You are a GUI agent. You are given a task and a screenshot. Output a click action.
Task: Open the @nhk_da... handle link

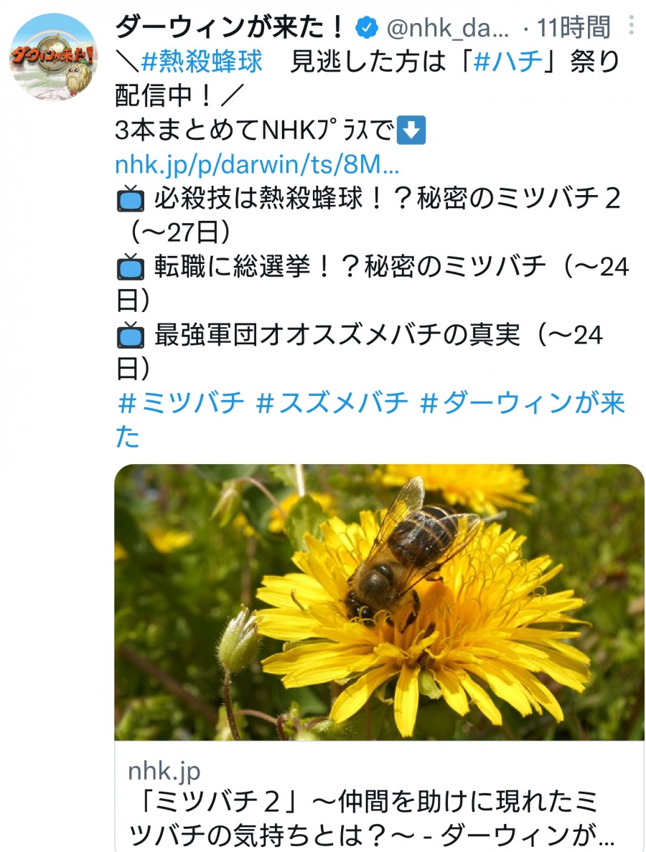(x=447, y=28)
